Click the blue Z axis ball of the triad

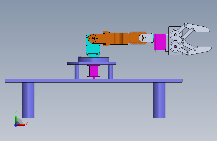16,125
